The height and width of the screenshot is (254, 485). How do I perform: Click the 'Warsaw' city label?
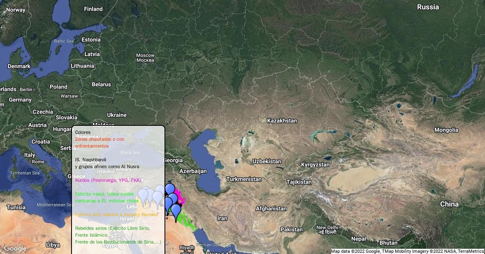[69, 96]
